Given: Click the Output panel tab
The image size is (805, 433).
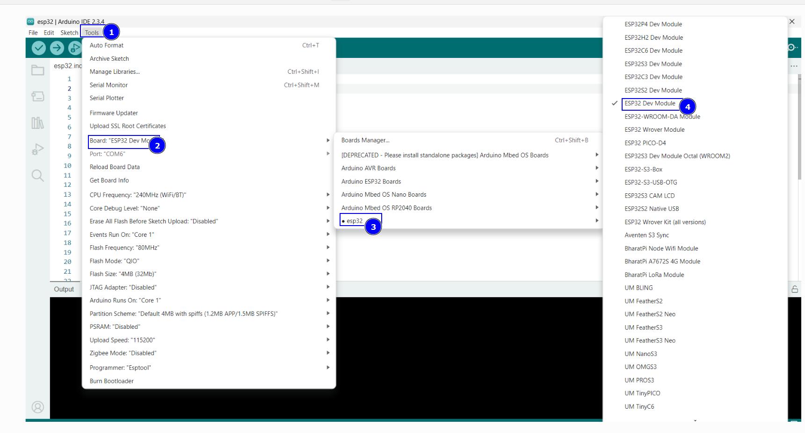Looking at the screenshot, I should [64, 289].
